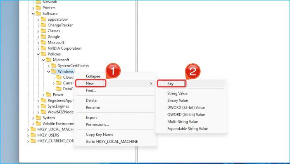
Task: Open Permissions... from context menu
Action: pos(97,125)
